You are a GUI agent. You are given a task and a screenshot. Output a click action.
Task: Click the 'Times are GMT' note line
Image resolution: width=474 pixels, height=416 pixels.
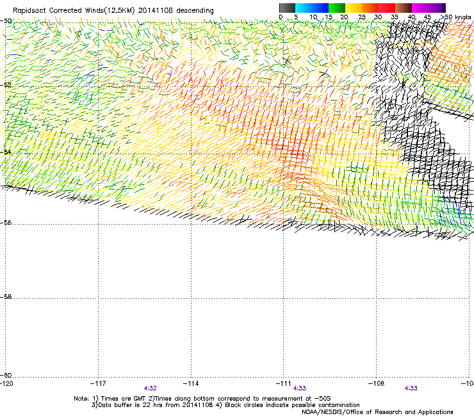[202, 399]
